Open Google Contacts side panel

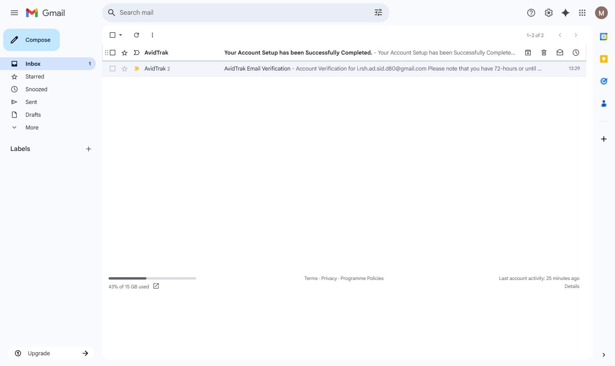pyautogui.click(x=604, y=104)
